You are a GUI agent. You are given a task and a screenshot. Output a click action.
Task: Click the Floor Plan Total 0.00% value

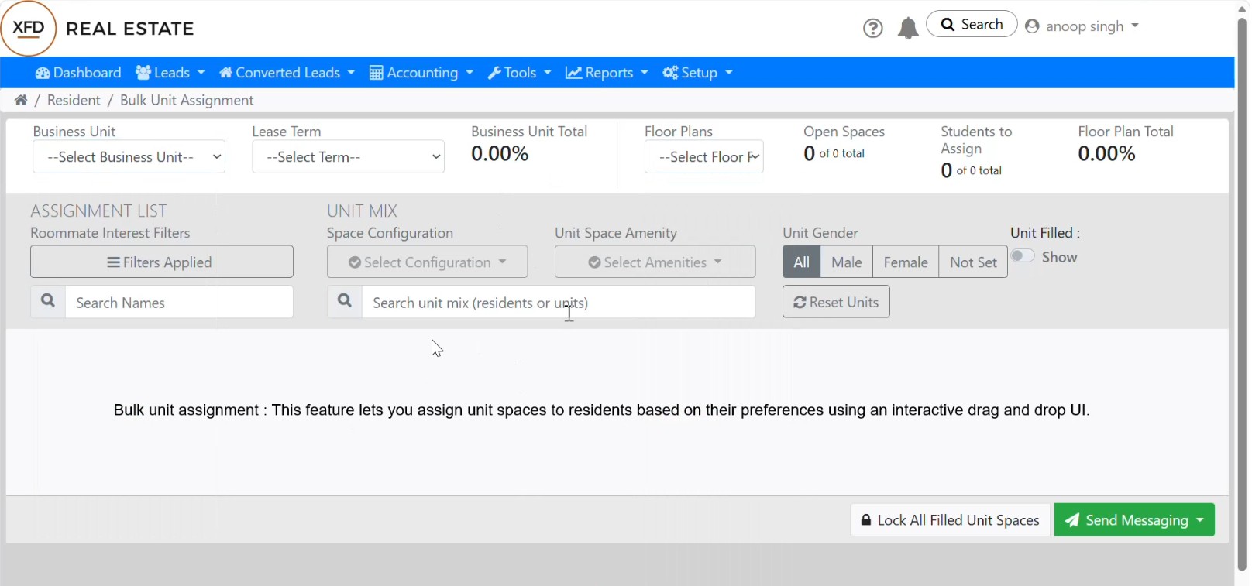pos(1106,154)
